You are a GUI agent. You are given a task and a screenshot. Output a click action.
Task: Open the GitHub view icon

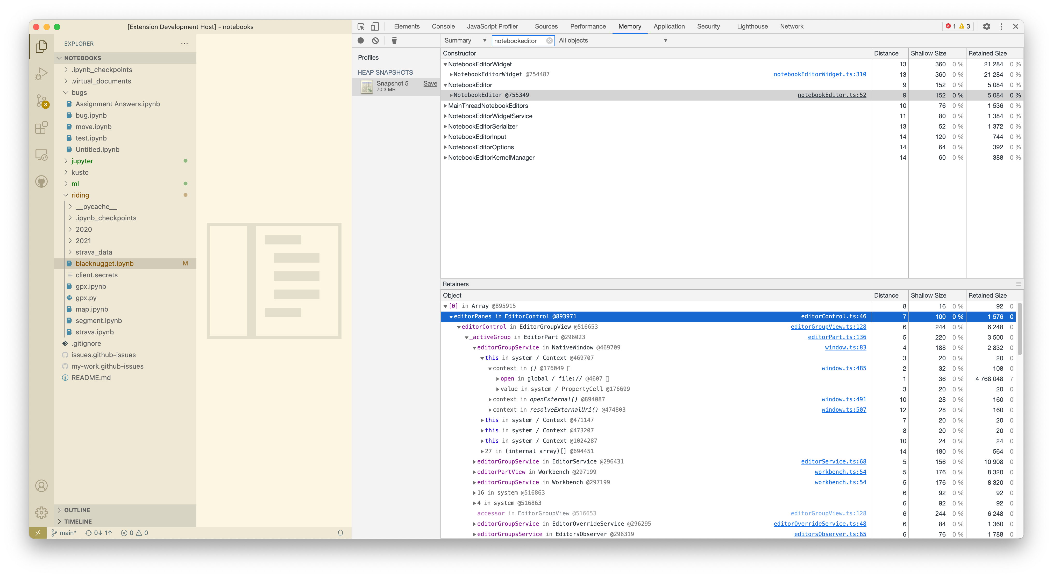41,181
